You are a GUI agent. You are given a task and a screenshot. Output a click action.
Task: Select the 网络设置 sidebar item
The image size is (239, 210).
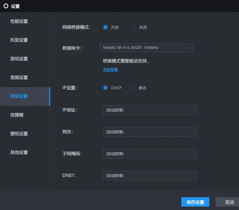point(19,96)
